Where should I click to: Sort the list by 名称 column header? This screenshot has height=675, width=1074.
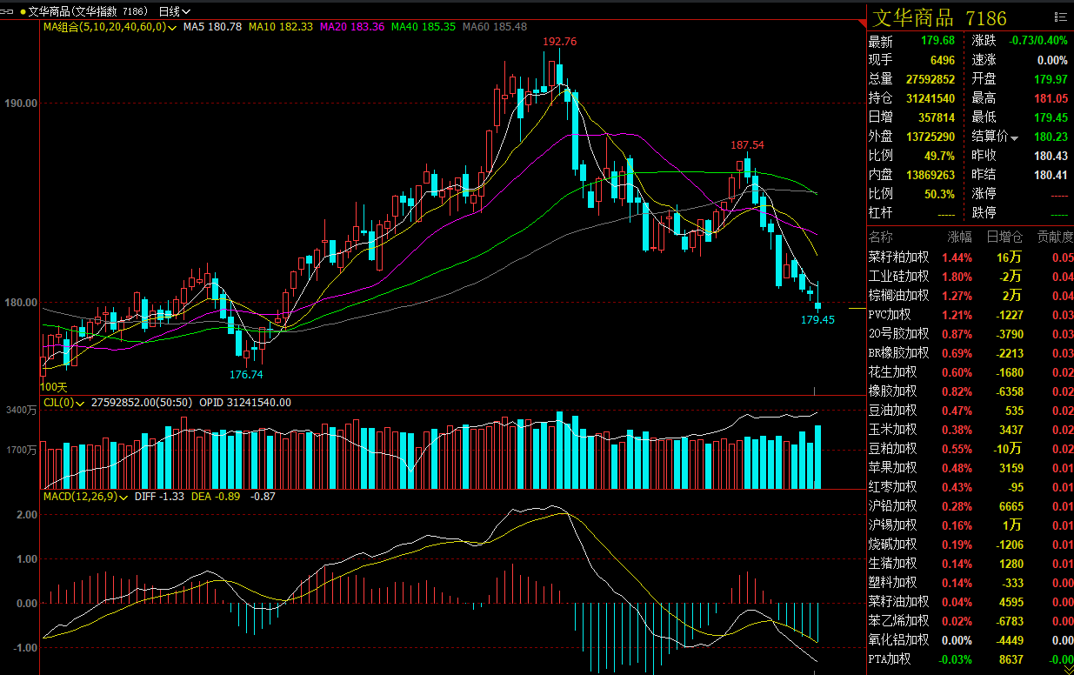880,237
